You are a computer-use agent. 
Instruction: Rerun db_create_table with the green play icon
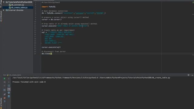(x=5, y=79)
